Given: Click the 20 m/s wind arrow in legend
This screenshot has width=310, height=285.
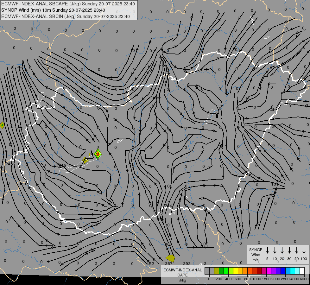Looking at the screenshot, I should click(282, 250).
